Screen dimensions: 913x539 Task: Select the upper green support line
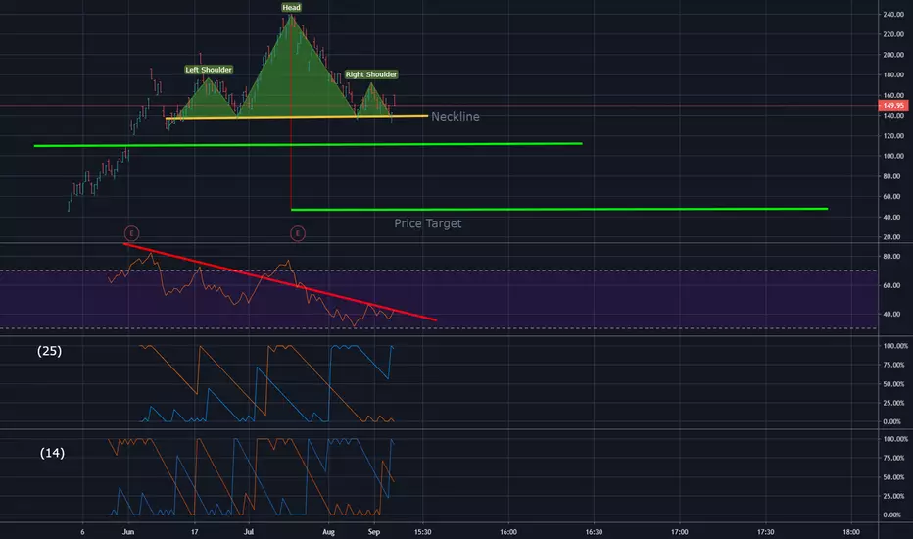click(308, 144)
